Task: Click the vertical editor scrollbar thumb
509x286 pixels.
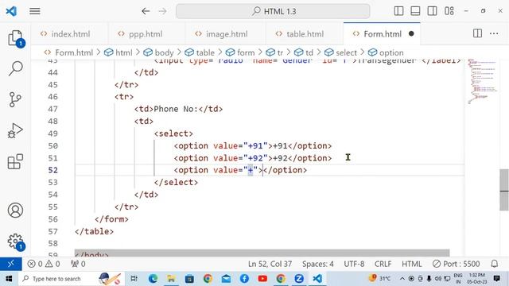Action: 504,190
